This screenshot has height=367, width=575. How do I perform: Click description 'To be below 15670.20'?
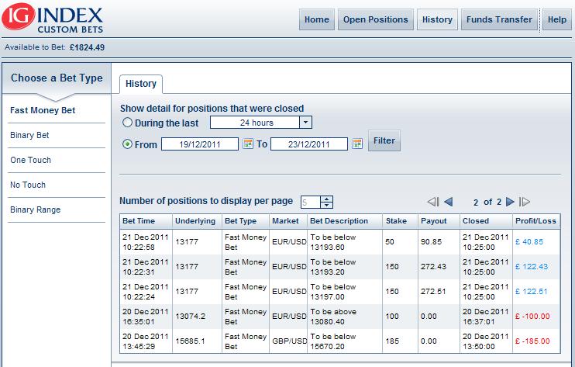[333, 341]
